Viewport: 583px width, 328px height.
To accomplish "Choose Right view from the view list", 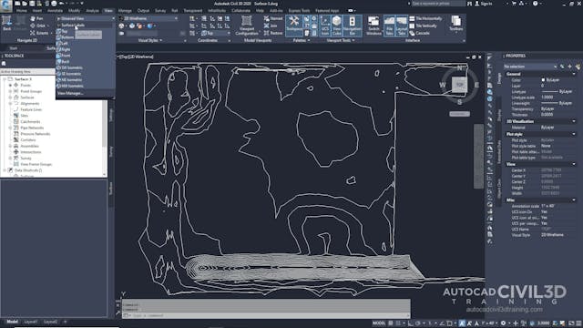I will pyautogui.click(x=63, y=49).
